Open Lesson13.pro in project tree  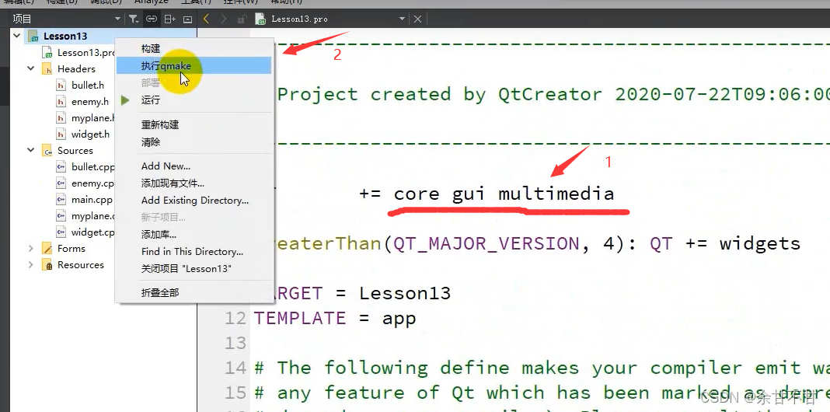click(85, 52)
